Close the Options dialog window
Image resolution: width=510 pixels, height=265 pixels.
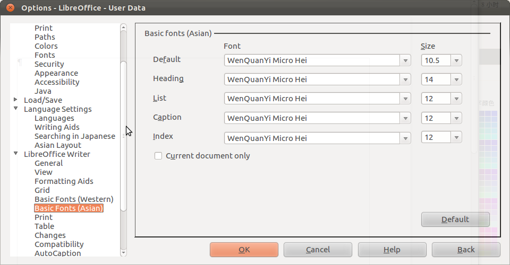click(11, 7)
